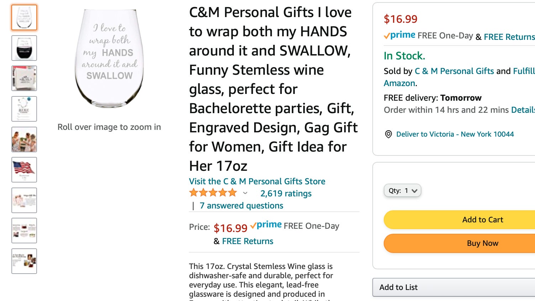Visit the C & M Personal Gifts Store

click(x=257, y=181)
